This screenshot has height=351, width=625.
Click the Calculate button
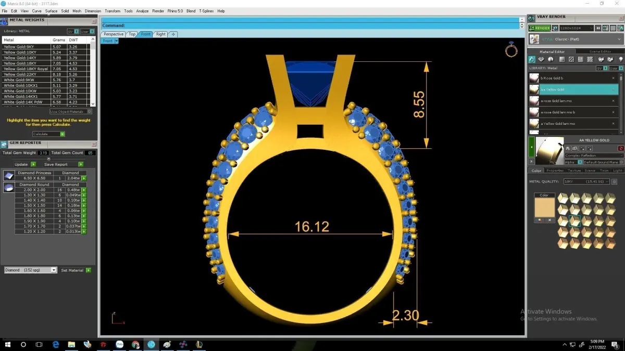(48, 134)
